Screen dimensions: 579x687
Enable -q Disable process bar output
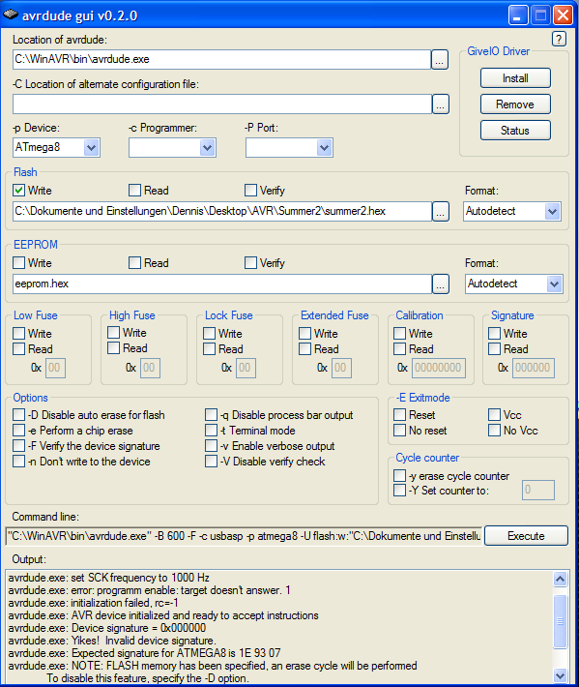[x=212, y=414]
